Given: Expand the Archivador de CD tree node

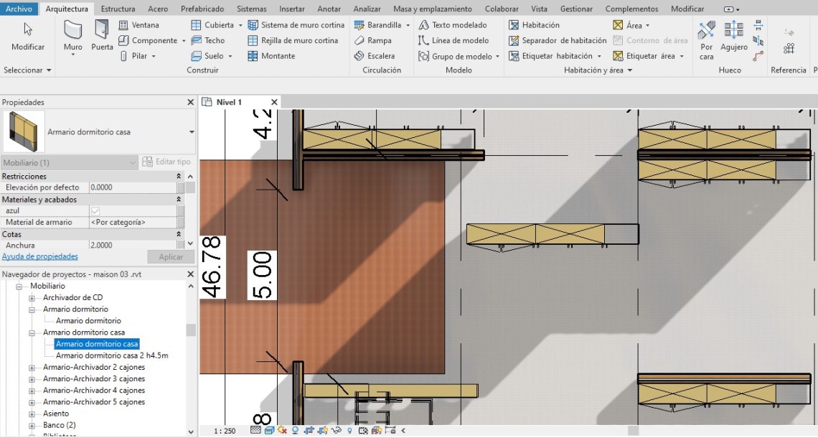Looking at the screenshot, I should point(32,298).
